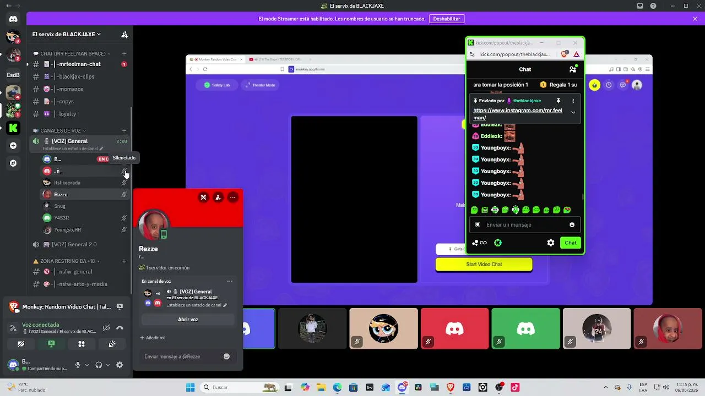Viewport: 705px width, 396px height.
Task: Unpin icon on pinned Kick message
Action: (x=558, y=101)
